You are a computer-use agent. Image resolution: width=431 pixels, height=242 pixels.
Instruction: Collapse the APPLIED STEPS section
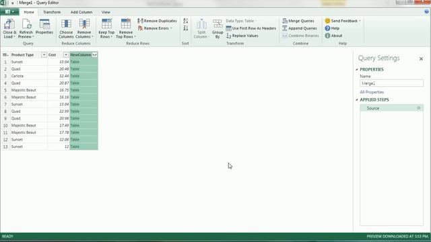coord(357,100)
